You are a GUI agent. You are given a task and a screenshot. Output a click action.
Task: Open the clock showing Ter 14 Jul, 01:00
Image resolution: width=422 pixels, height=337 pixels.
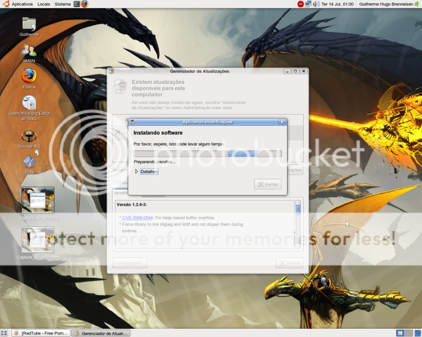point(337,4)
